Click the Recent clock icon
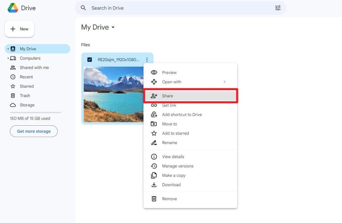Viewport: 342px width, 223px height. [13, 77]
